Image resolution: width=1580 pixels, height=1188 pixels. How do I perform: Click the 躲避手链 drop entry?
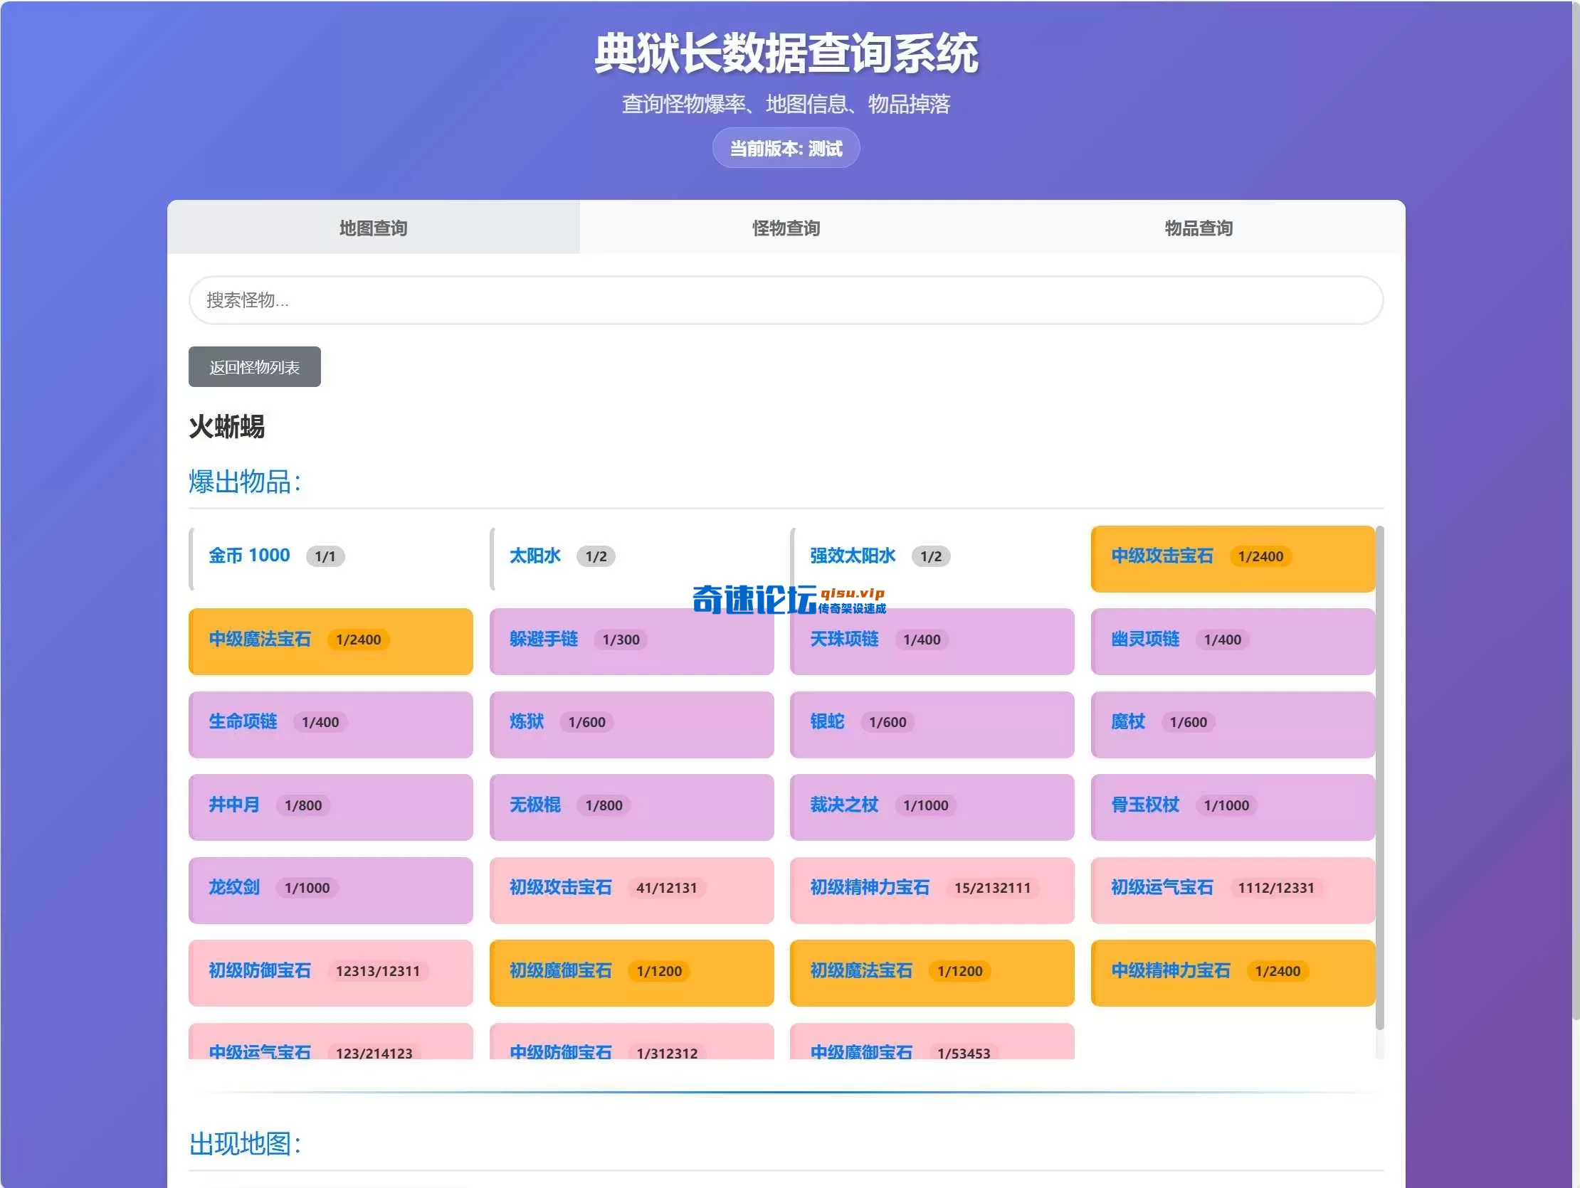631,641
